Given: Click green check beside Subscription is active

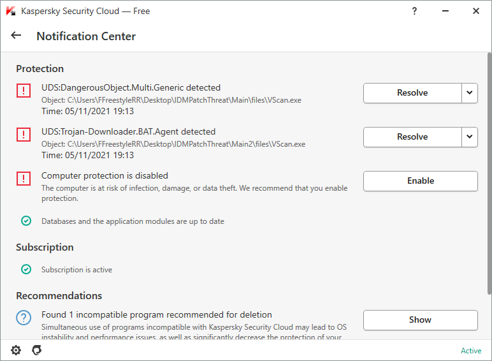Looking at the screenshot, I should coord(26,269).
